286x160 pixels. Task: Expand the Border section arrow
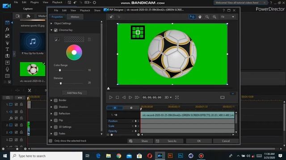click(x=51, y=100)
